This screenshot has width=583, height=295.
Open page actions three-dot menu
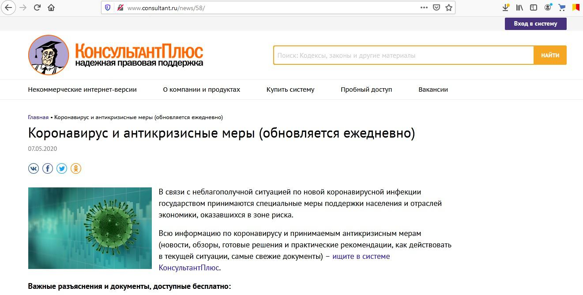(424, 7)
